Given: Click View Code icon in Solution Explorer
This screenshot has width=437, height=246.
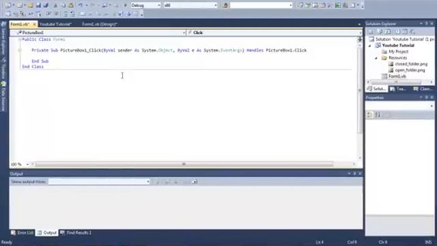Looking at the screenshot, I should [397, 31].
